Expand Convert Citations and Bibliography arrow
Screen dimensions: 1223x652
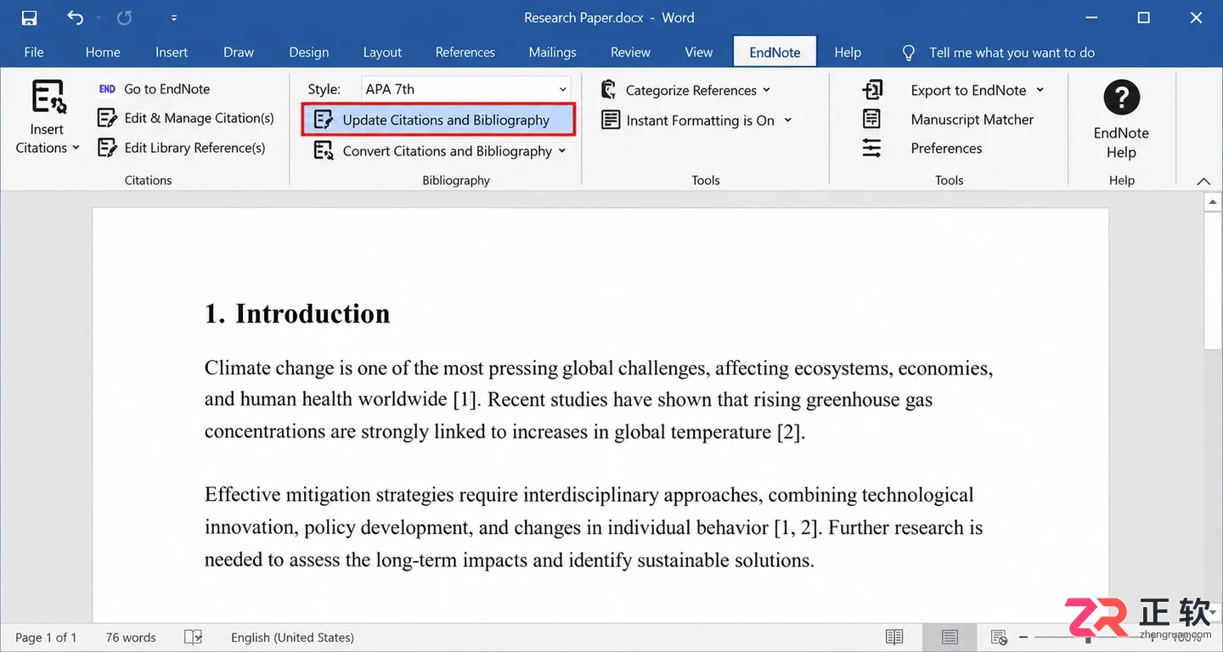(x=561, y=151)
